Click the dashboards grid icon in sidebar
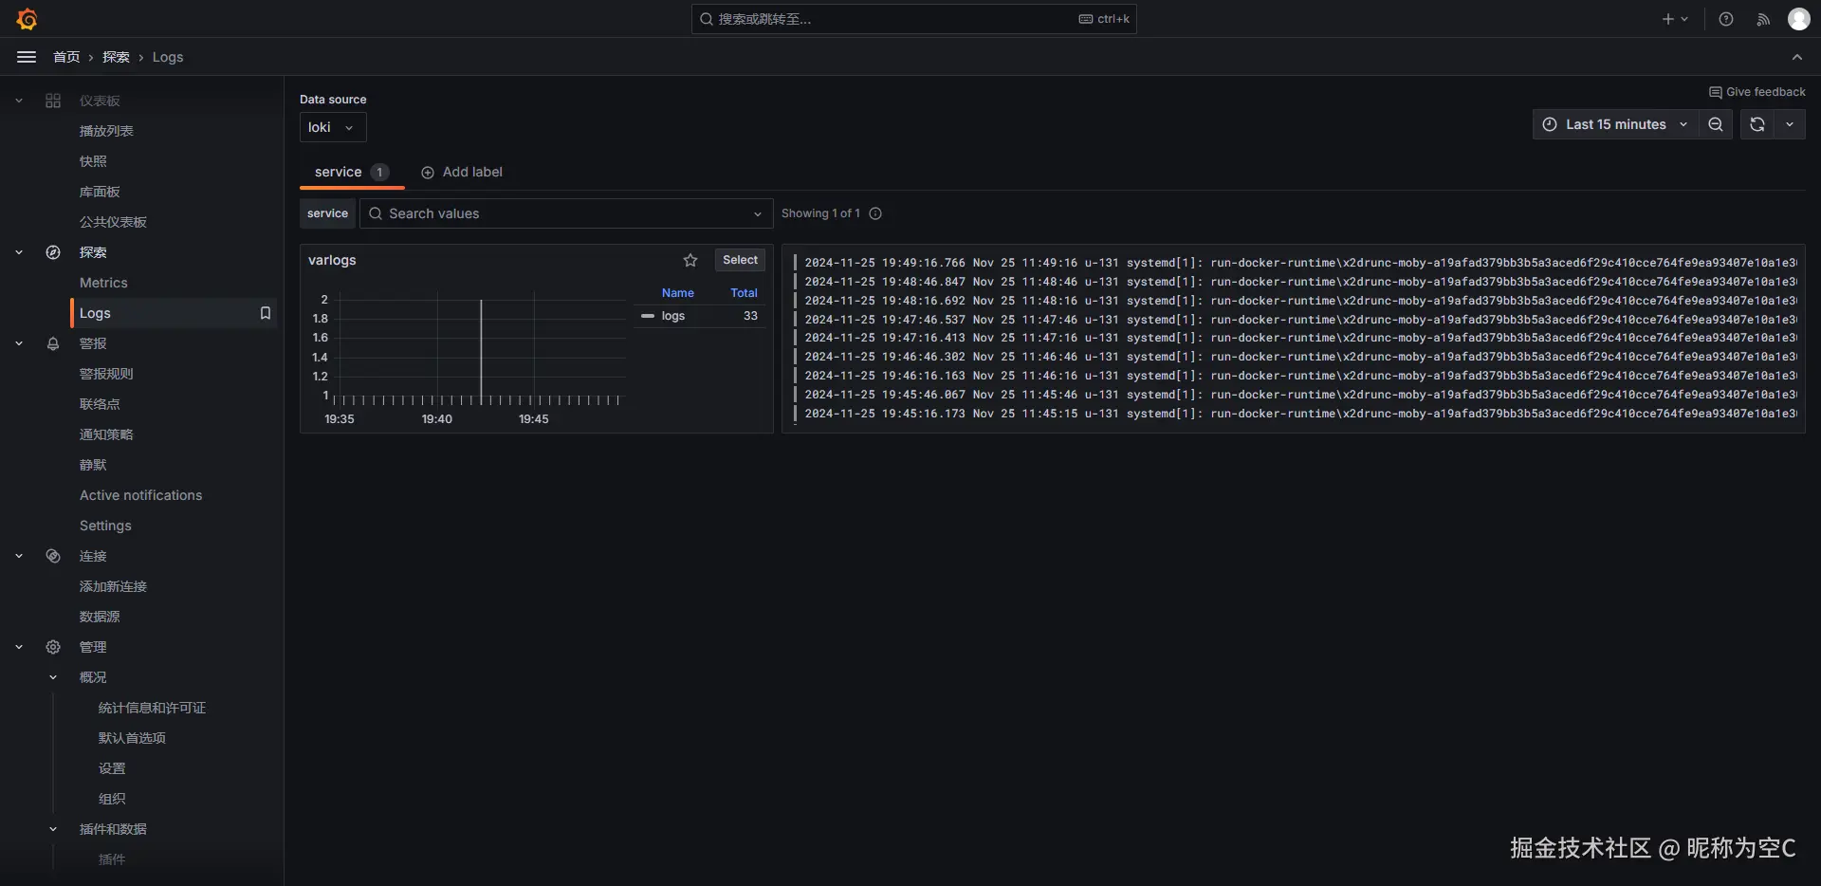Viewport: 1821px width, 886px height. [x=53, y=101]
